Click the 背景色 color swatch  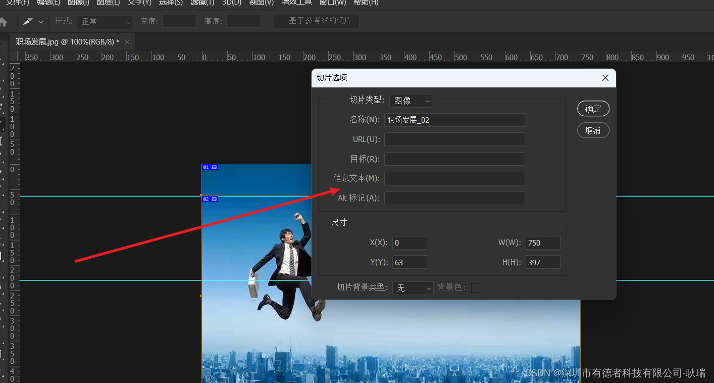(x=476, y=288)
